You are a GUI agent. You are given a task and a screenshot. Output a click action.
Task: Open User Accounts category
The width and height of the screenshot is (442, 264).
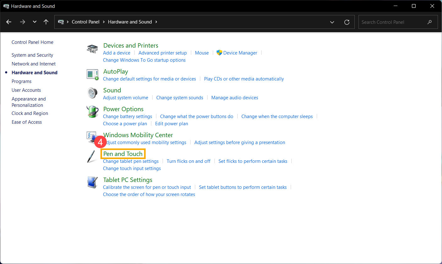point(26,90)
